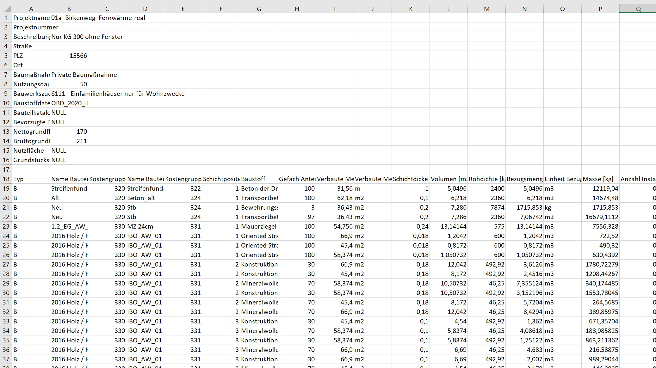Select mass value 671,35704
Viewport: 656px width, 368px height.
pos(600,321)
